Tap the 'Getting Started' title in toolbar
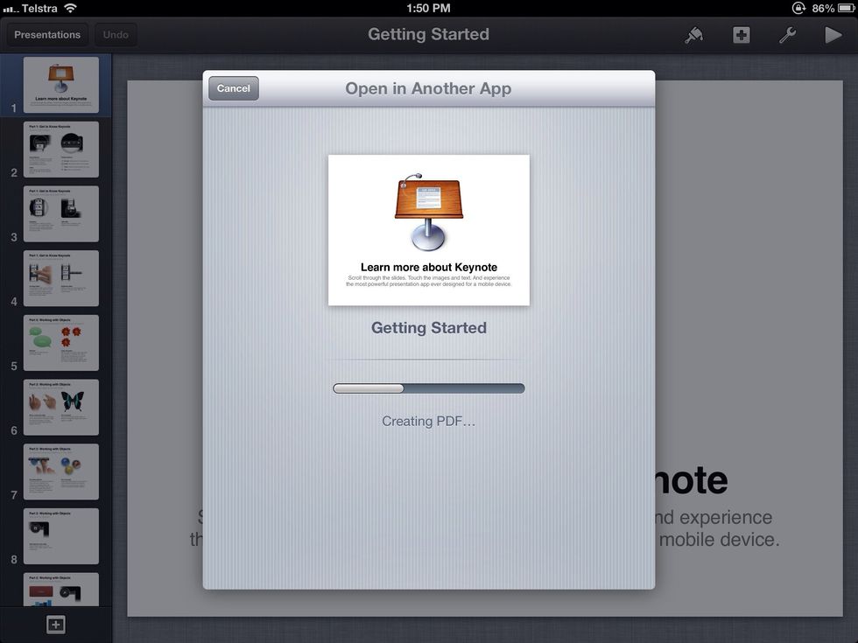This screenshot has height=643, width=858. [x=428, y=34]
